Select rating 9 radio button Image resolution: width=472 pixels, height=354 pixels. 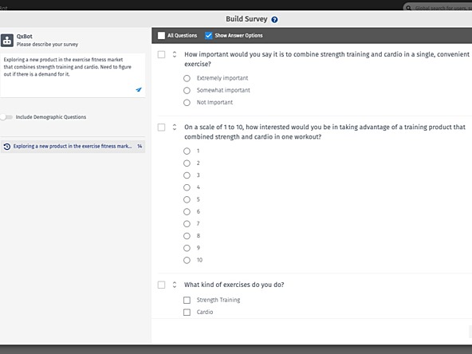(187, 248)
